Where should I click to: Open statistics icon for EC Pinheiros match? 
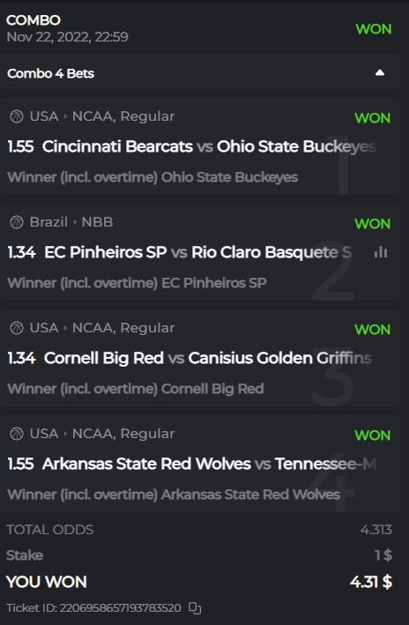(381, 252)
